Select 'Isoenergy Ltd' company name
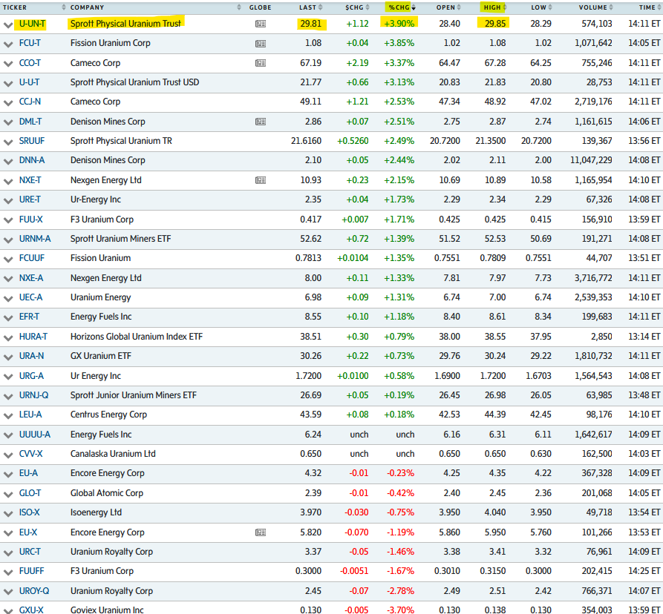Viewport: 663px width, 614px height. [x=96, y=512]
